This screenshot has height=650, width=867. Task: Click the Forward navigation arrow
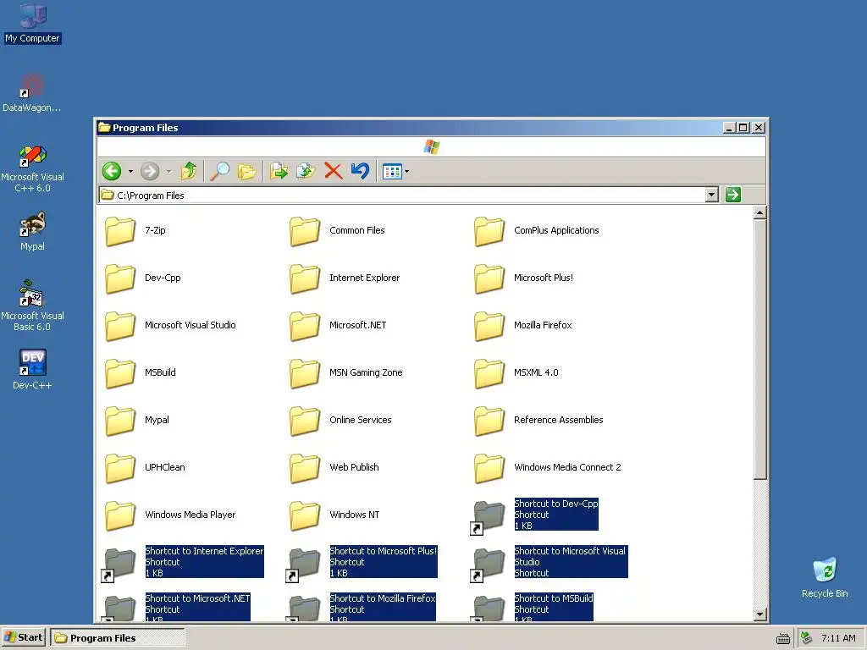pos(150,171)
